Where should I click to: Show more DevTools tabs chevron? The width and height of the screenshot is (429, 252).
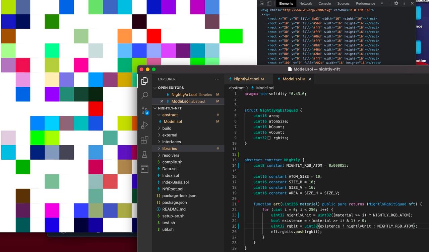[x=382, y=3]
